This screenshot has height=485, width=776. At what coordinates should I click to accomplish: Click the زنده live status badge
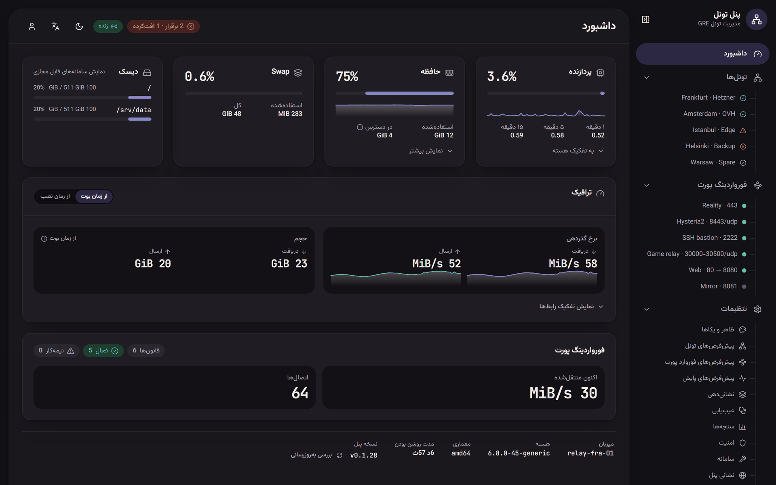click(x=108, y=26)
